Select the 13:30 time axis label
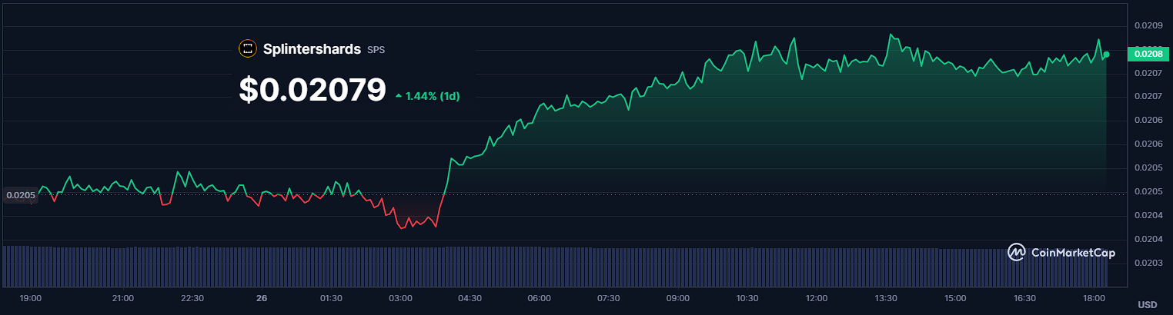The width and height of the screenshot is (1173, 315). pyautogui.click(x=886, y=298)
